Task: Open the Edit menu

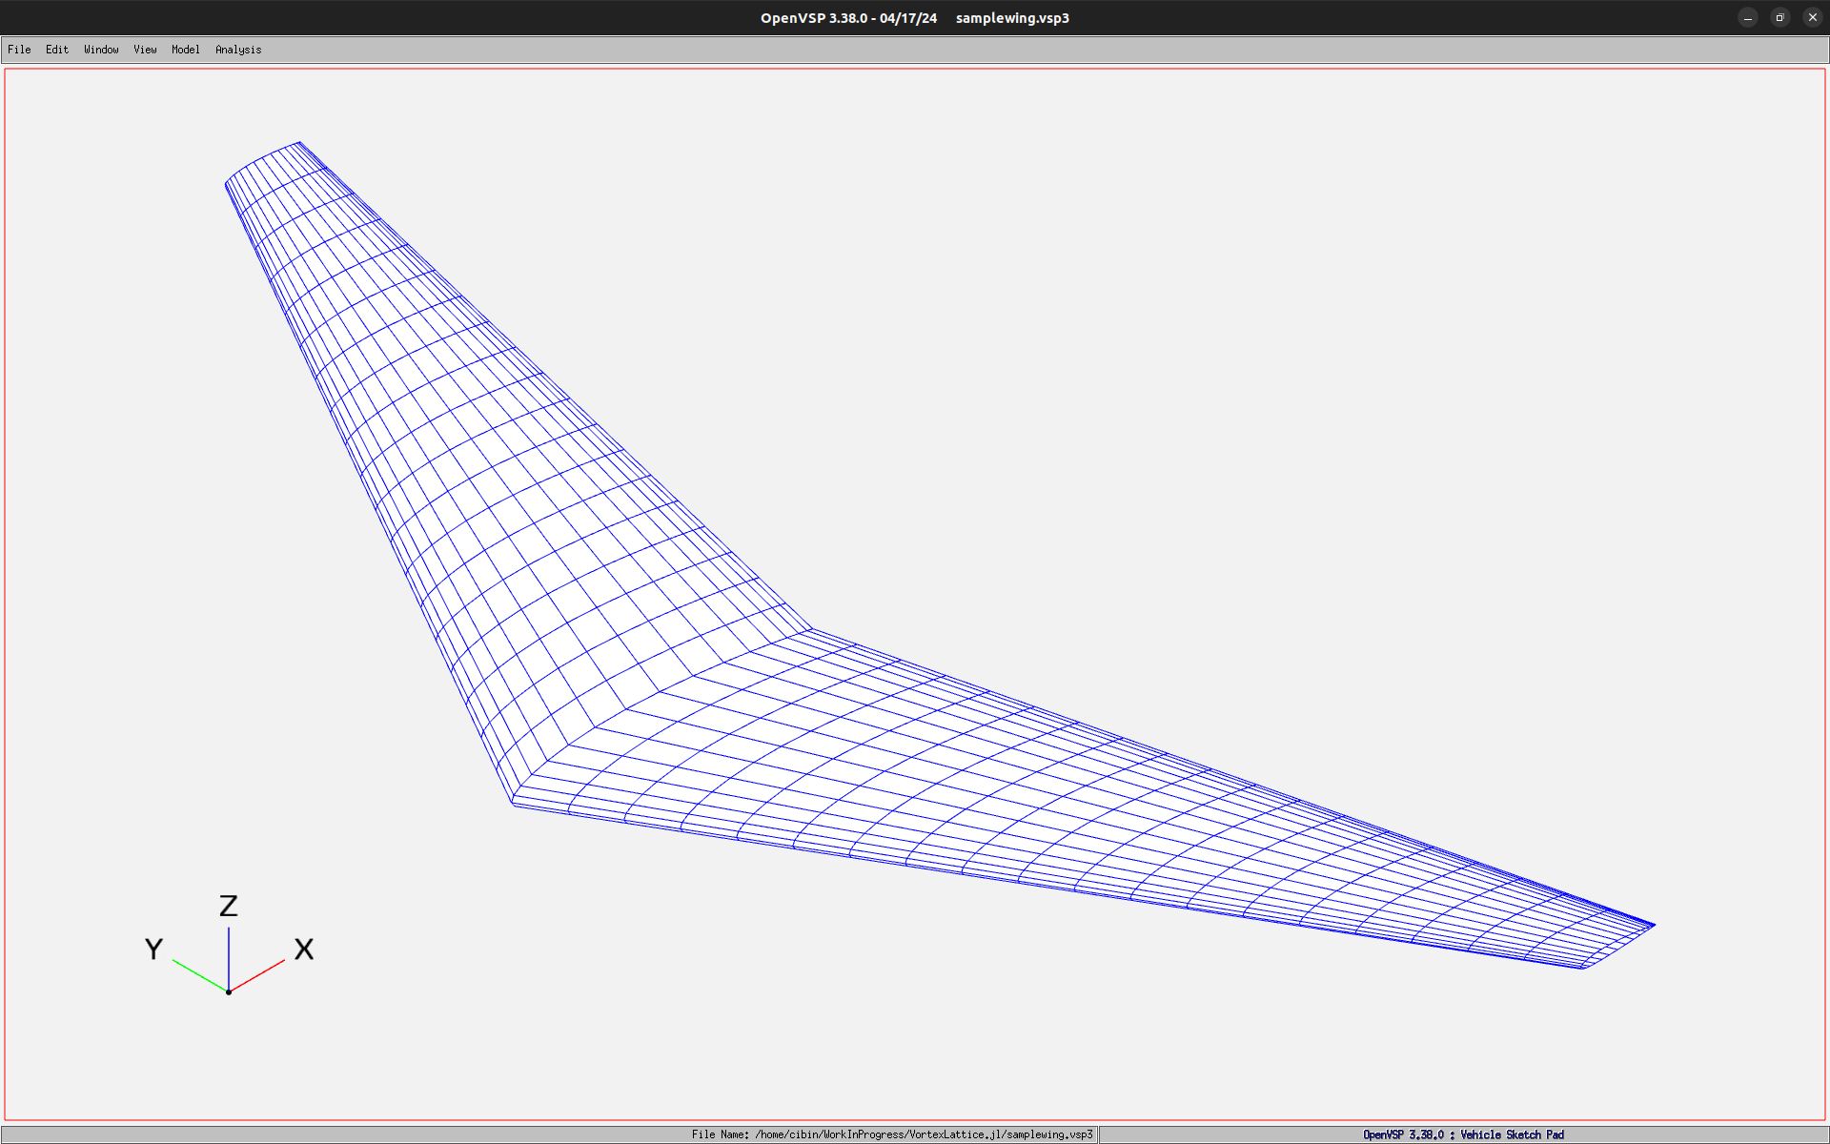Action: coord(57,50)
